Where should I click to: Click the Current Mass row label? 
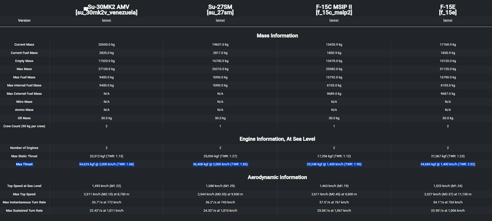coord(24,44)
